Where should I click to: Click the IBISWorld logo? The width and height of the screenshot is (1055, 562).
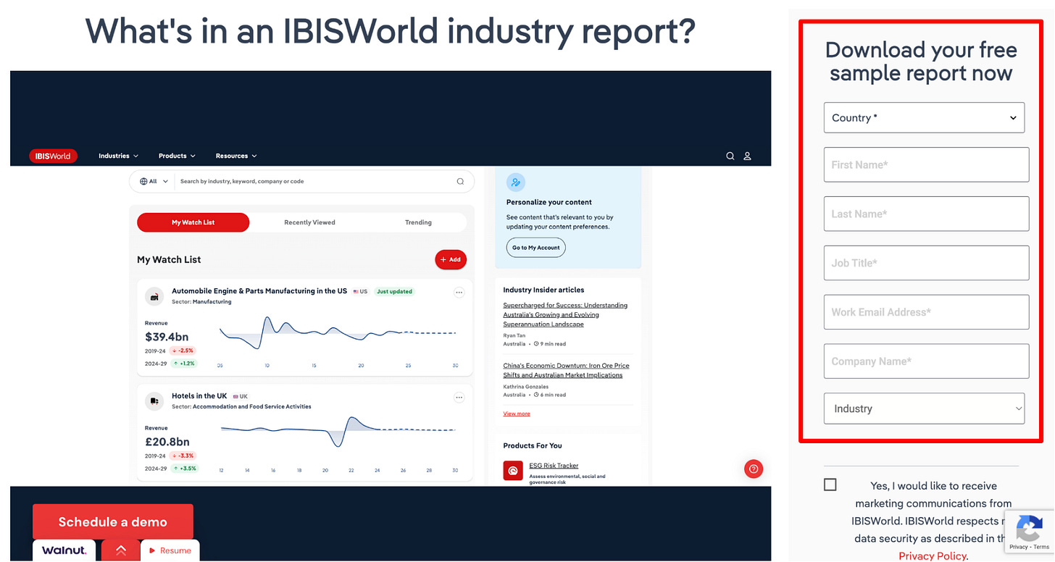[x=53, y=156]
